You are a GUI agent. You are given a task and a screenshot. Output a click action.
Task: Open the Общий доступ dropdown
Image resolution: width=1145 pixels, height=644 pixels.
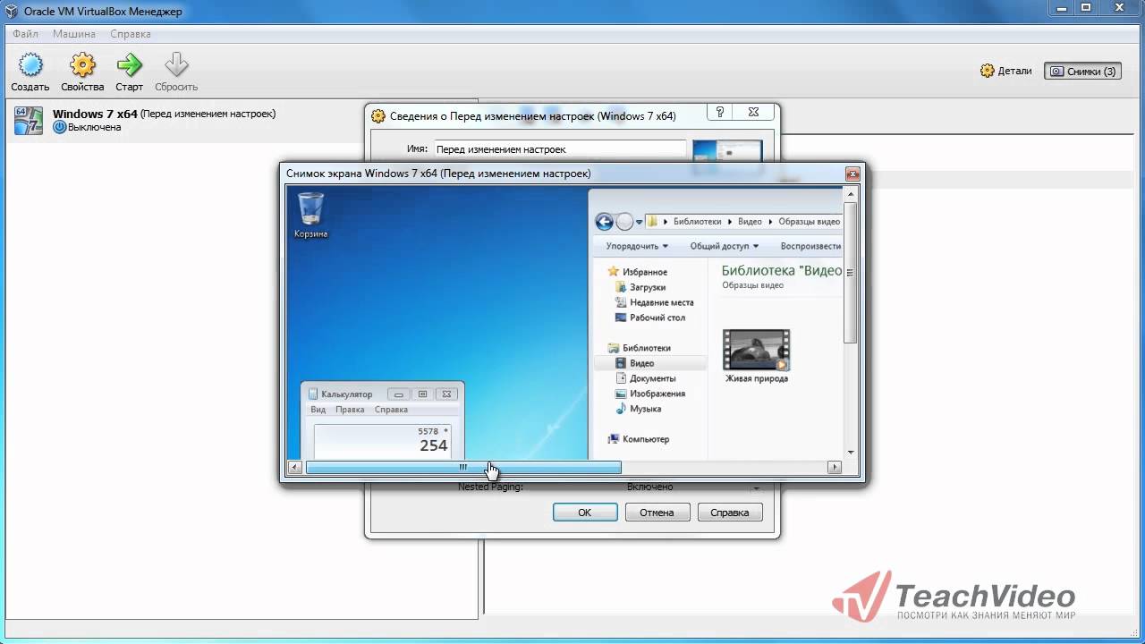click(724, 246)
